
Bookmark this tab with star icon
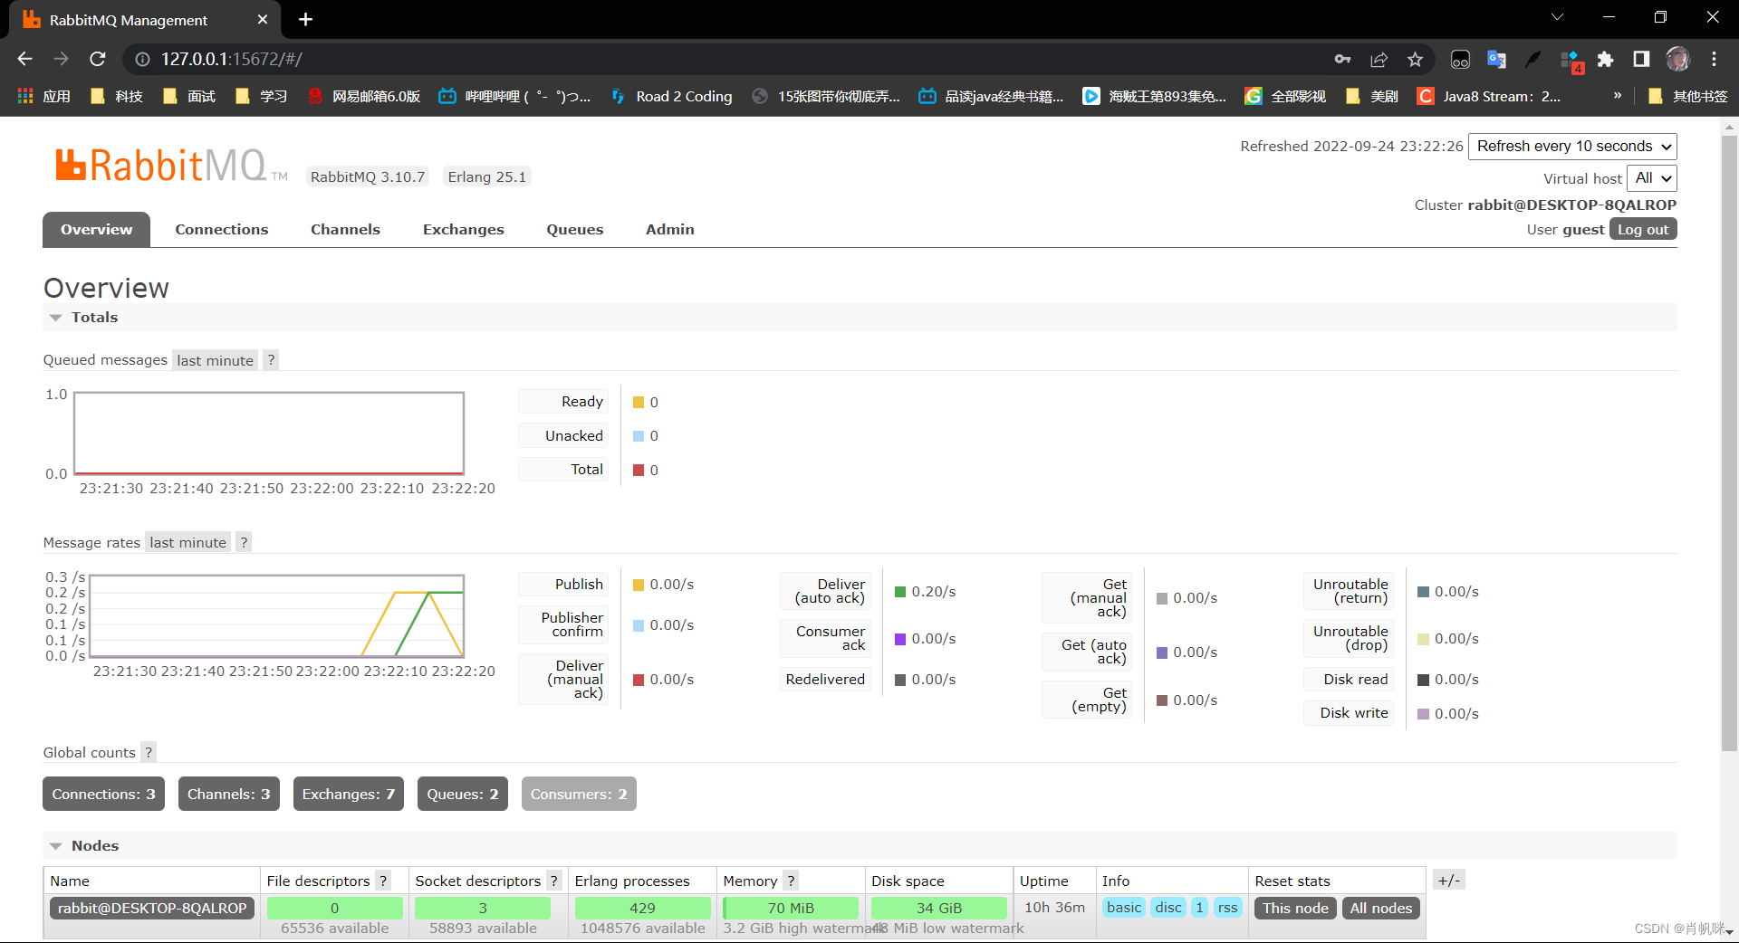point(1415,59)
